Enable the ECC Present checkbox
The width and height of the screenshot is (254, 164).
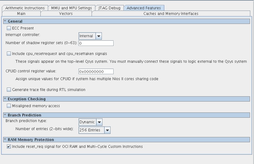click(9, 28)
